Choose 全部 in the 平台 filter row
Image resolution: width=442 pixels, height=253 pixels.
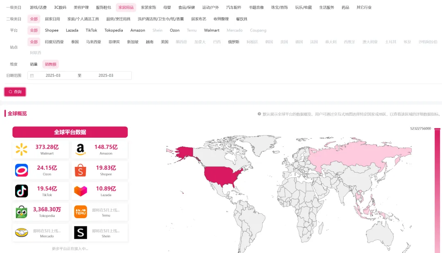tap(34, 30)
